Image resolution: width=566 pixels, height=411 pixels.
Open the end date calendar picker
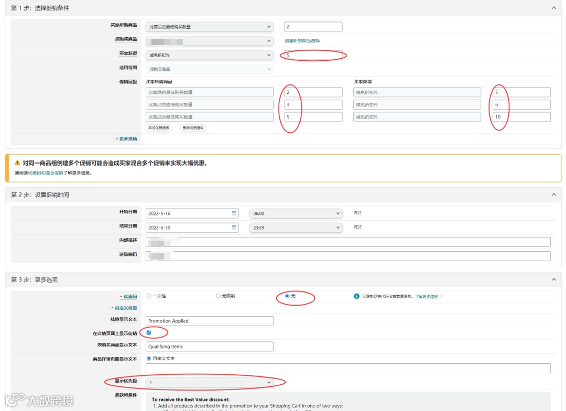tap(234, 228)
